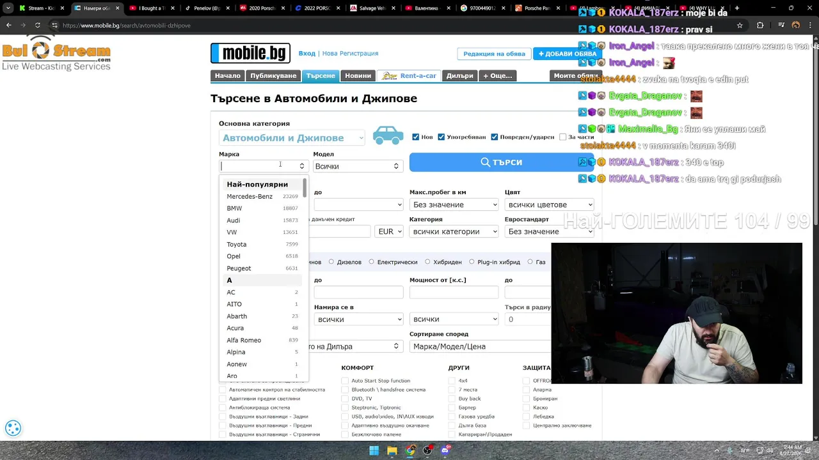Click the Вход login link

coord(307,54)
